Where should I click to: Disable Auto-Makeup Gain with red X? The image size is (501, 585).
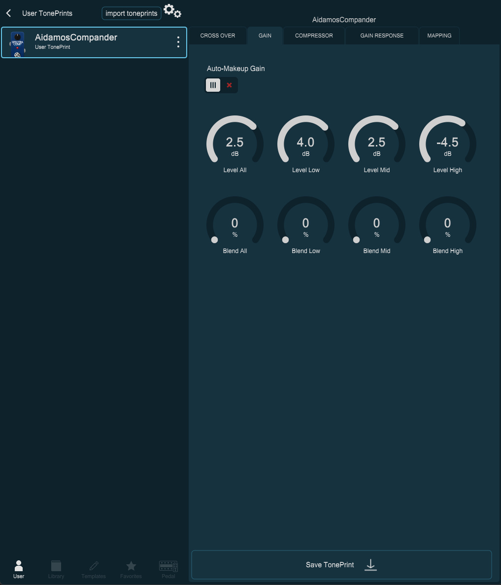[230, 85]
